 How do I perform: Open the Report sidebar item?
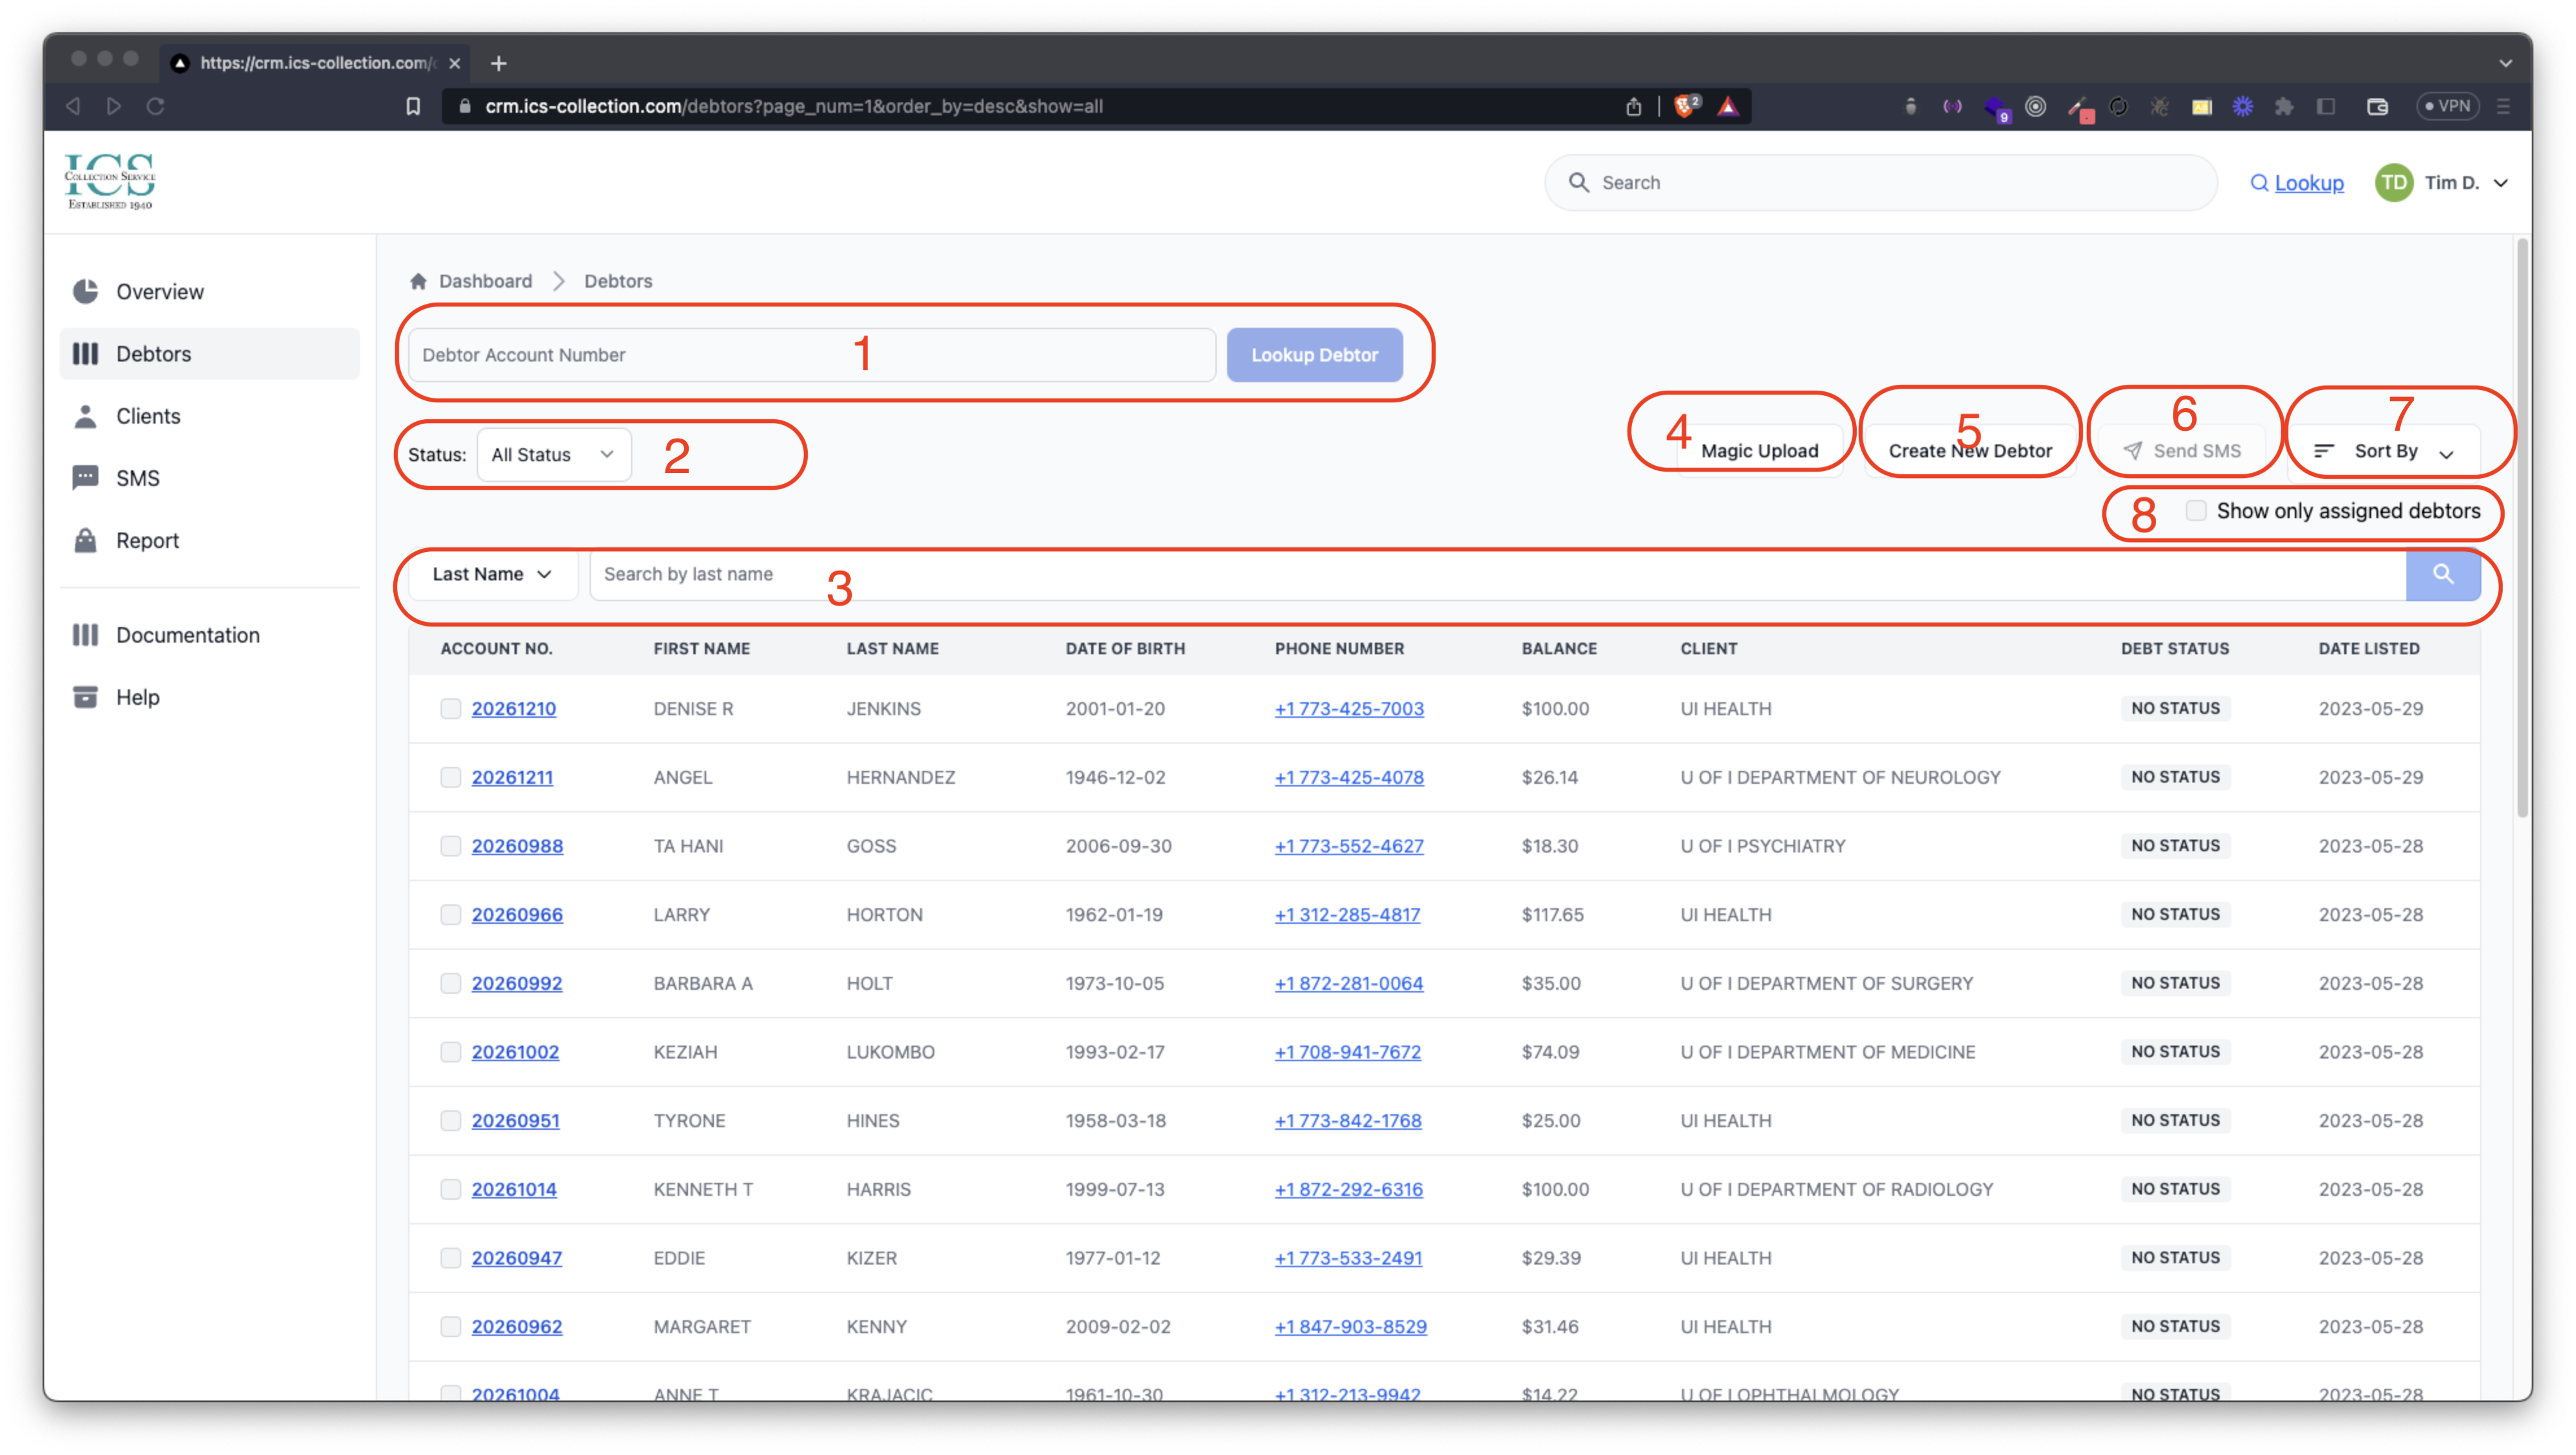147,540
